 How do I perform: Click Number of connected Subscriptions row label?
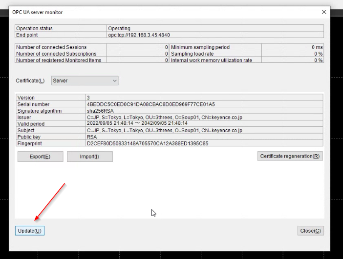tap(56, 54)
